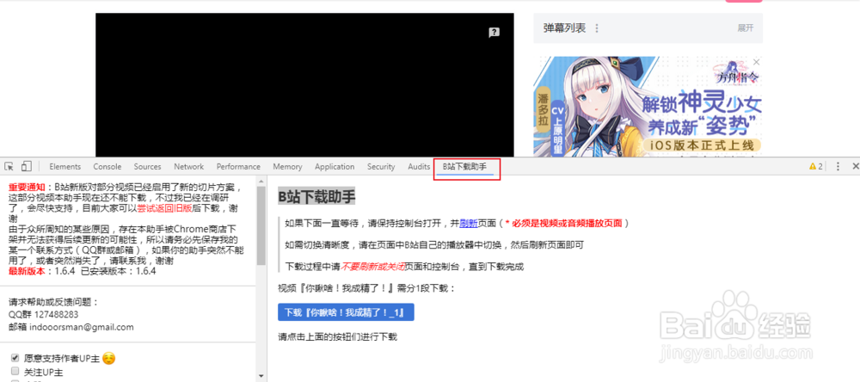The width and height of the screenshot is (860, 382).
Task: Check the 关注UP主 checkbox
Action: (x=15, y=372)
